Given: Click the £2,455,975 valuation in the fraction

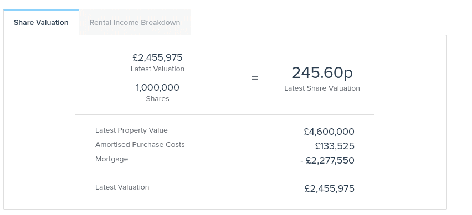Looking at the screenshot, I should point(157,57).
